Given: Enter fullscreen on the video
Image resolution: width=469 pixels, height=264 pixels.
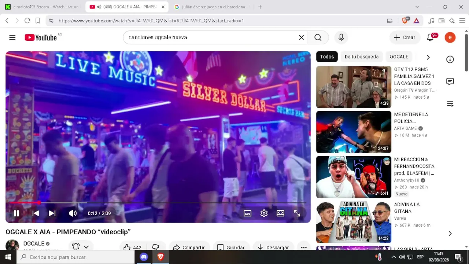Looking at the screenshot, I should pyautogui.click(x=297, y=213).
